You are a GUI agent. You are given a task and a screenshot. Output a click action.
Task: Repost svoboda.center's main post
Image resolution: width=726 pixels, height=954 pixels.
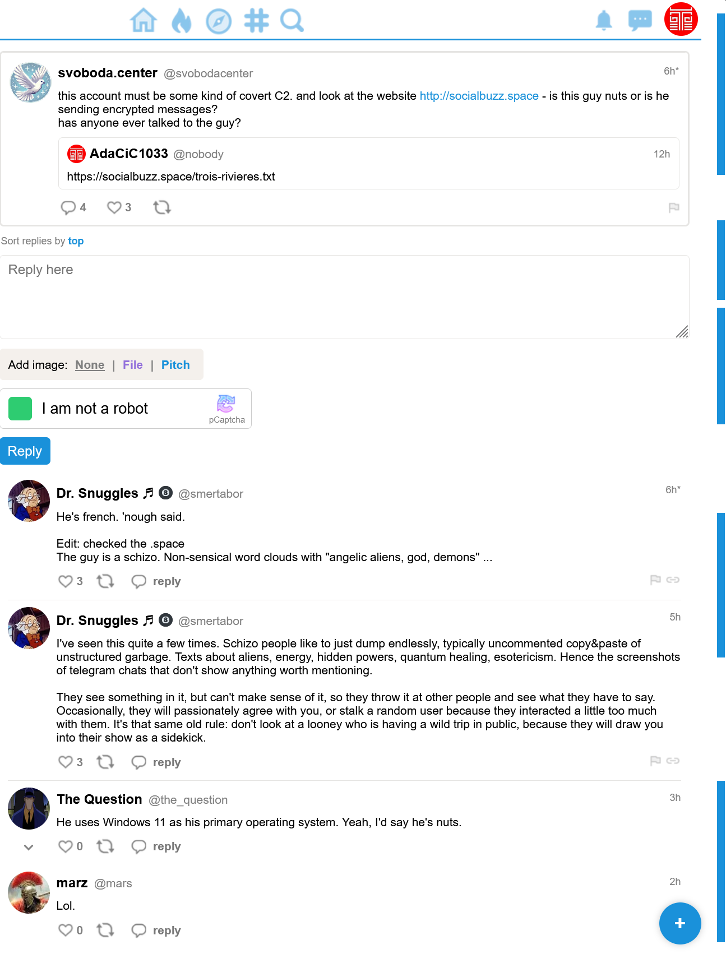[162, 207]
